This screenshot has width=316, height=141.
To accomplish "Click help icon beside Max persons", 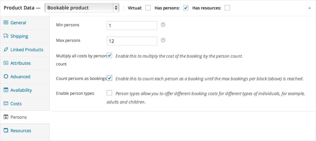I will [x=163, y=40].
